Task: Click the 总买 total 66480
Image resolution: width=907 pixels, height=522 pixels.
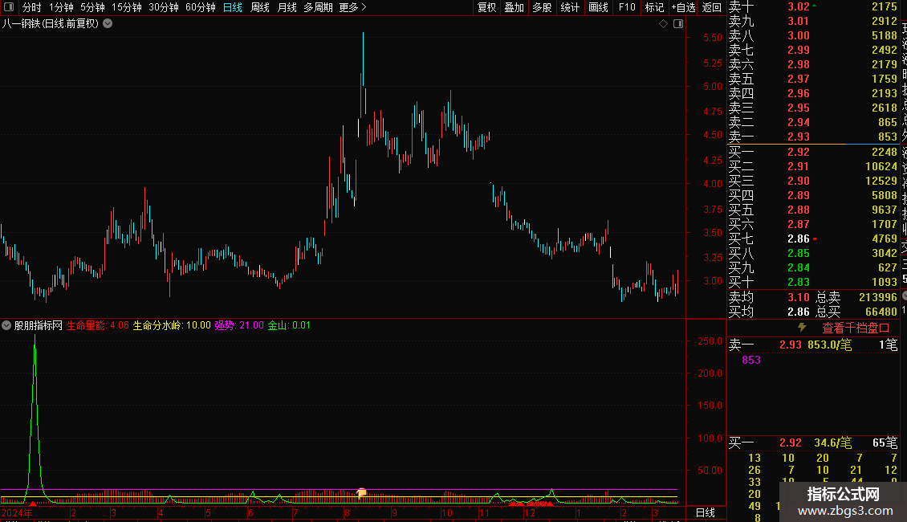Action: coord(881,312)
